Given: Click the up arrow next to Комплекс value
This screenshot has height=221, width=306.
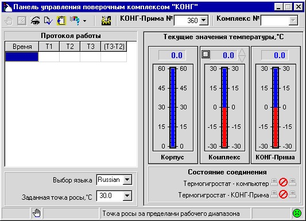Looking at the screenshot, I should point(242,52).
